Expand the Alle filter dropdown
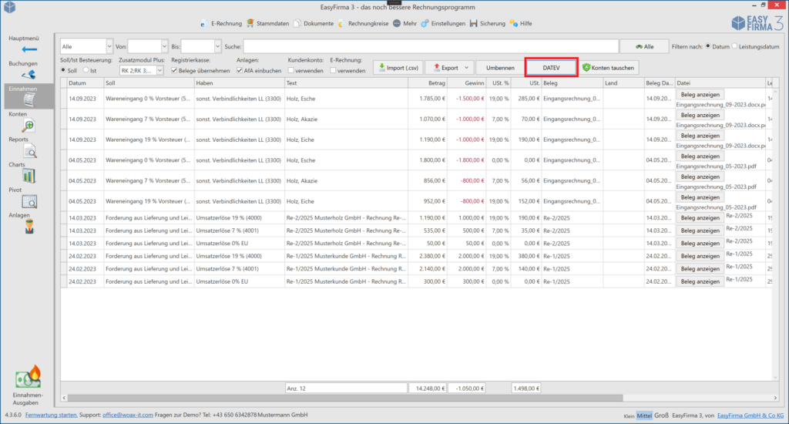Image resolution: width=789 pixels, height=424 pixels. (109, 46)
